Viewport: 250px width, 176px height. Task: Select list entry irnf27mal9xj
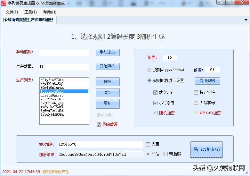pos(64,99)
